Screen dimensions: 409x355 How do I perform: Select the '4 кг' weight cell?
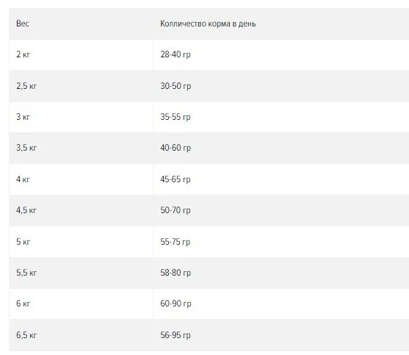click(23, 179)
